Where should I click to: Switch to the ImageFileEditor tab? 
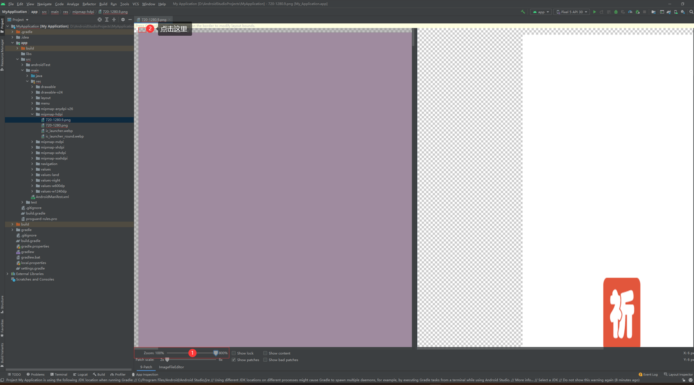tap(171, 367)
